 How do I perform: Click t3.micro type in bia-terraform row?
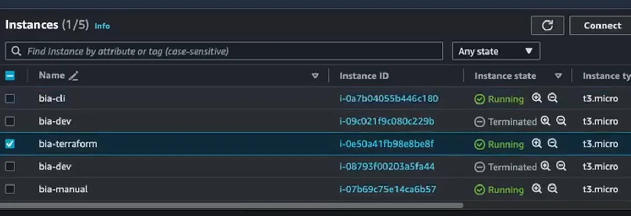pyautogui.click(x=600, y=144)
